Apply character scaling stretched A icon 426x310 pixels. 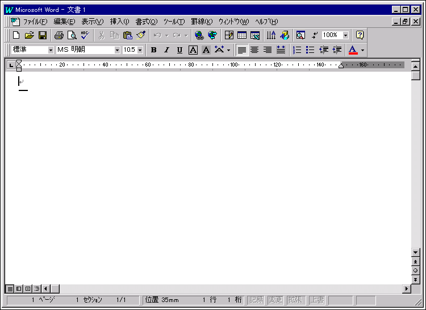pos(219,50)
